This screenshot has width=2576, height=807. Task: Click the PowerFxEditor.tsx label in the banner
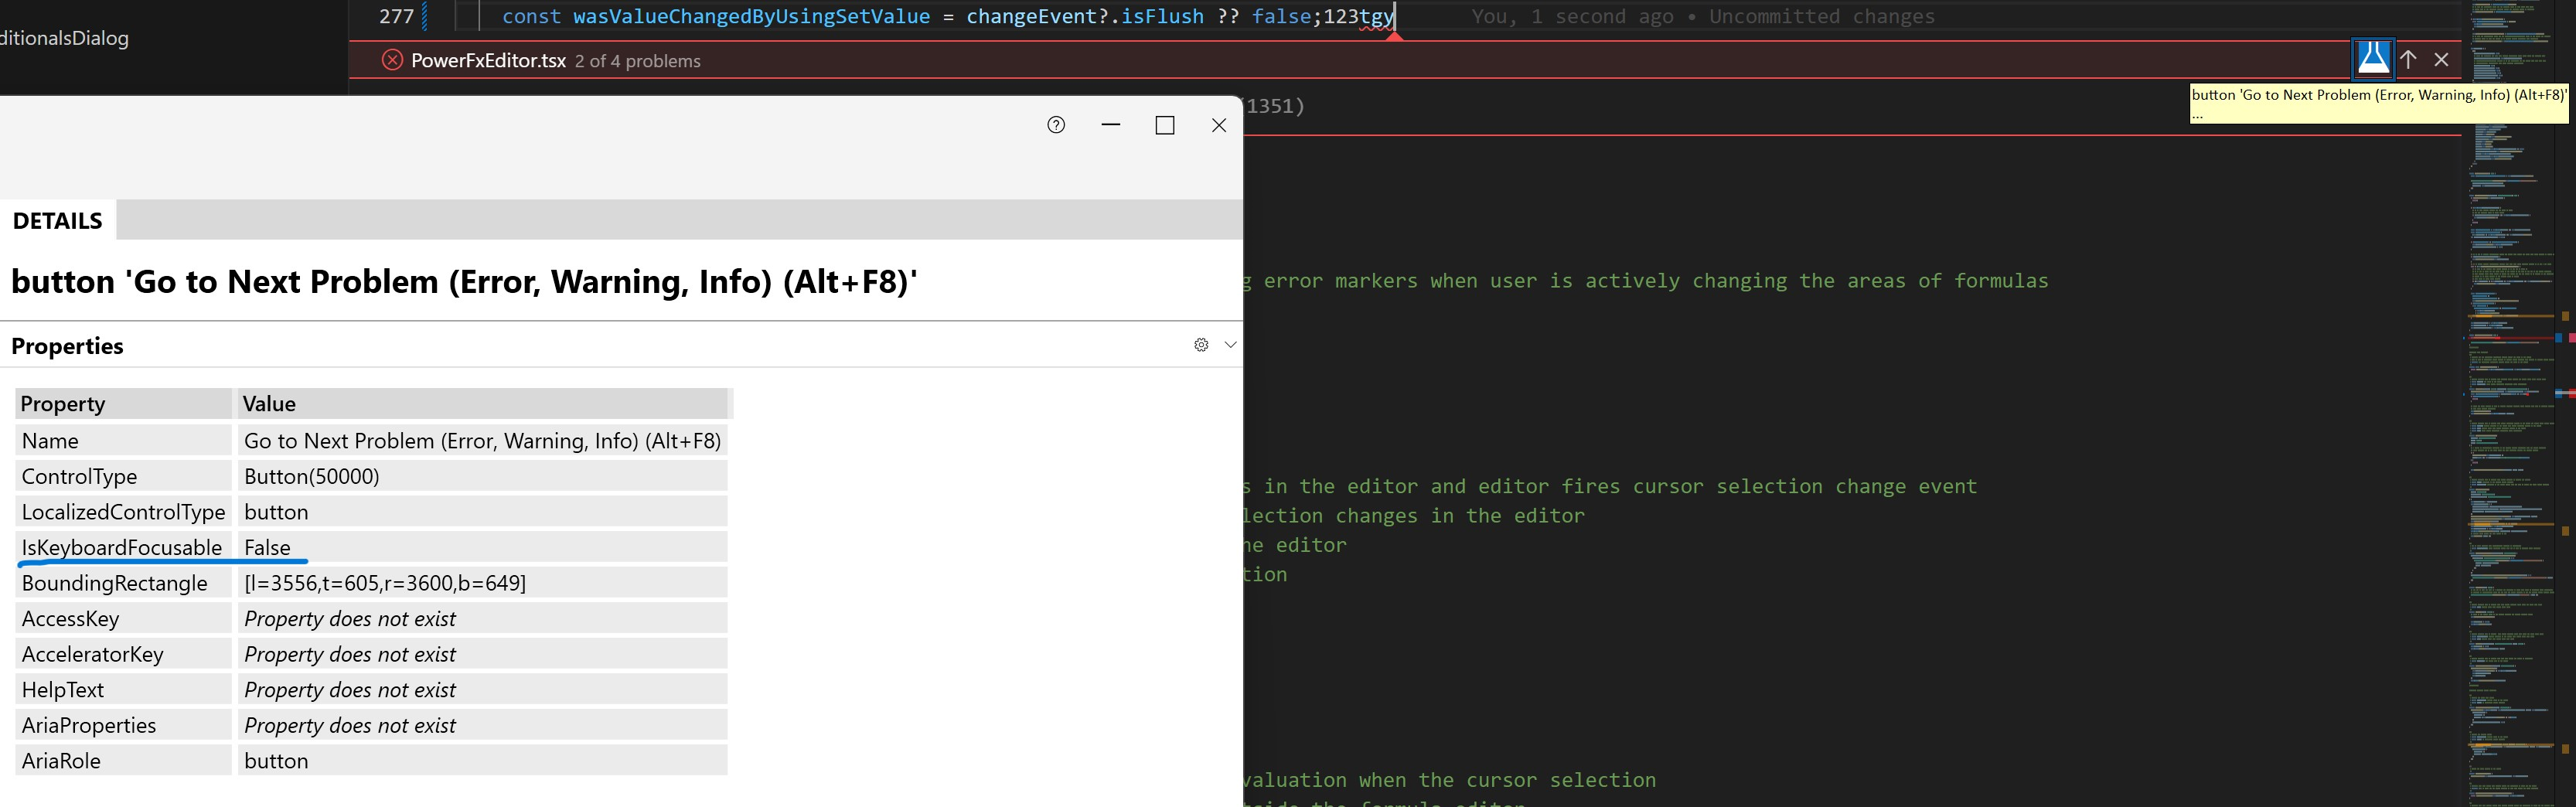pos(487,60)
